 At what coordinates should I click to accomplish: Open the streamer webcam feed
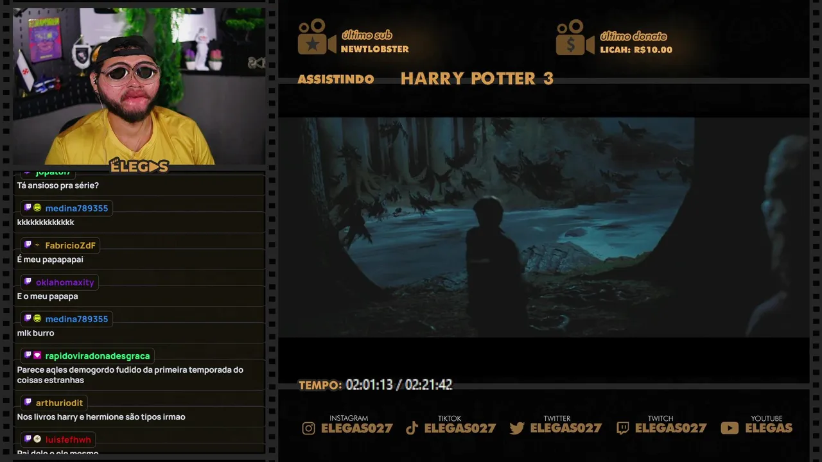coord(139,86)
